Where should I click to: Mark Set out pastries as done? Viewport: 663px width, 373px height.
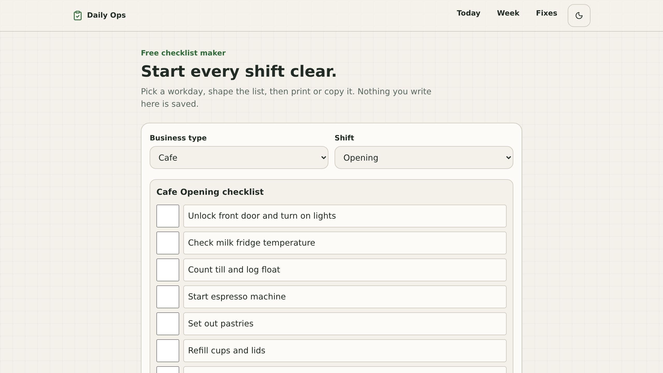click(x=168, y=324)
